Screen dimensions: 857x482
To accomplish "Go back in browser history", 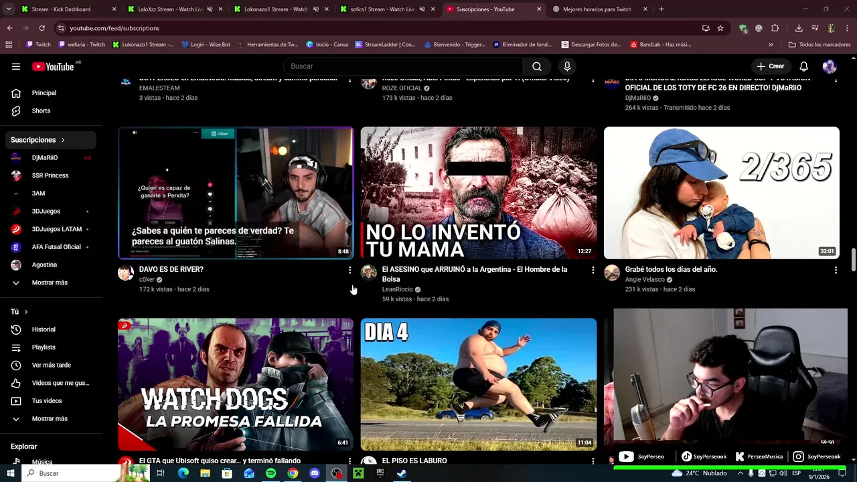I will pyautogui.click(x=9, y=28).
